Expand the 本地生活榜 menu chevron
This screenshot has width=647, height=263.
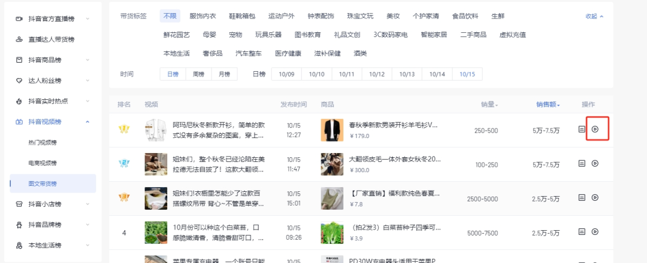87,245
